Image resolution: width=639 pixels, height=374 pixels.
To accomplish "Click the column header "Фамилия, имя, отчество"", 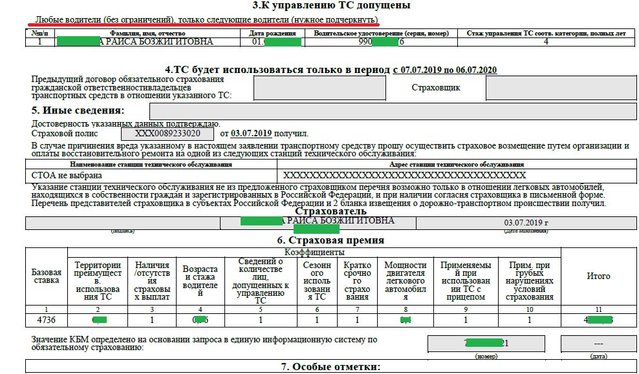I will 147,34.
